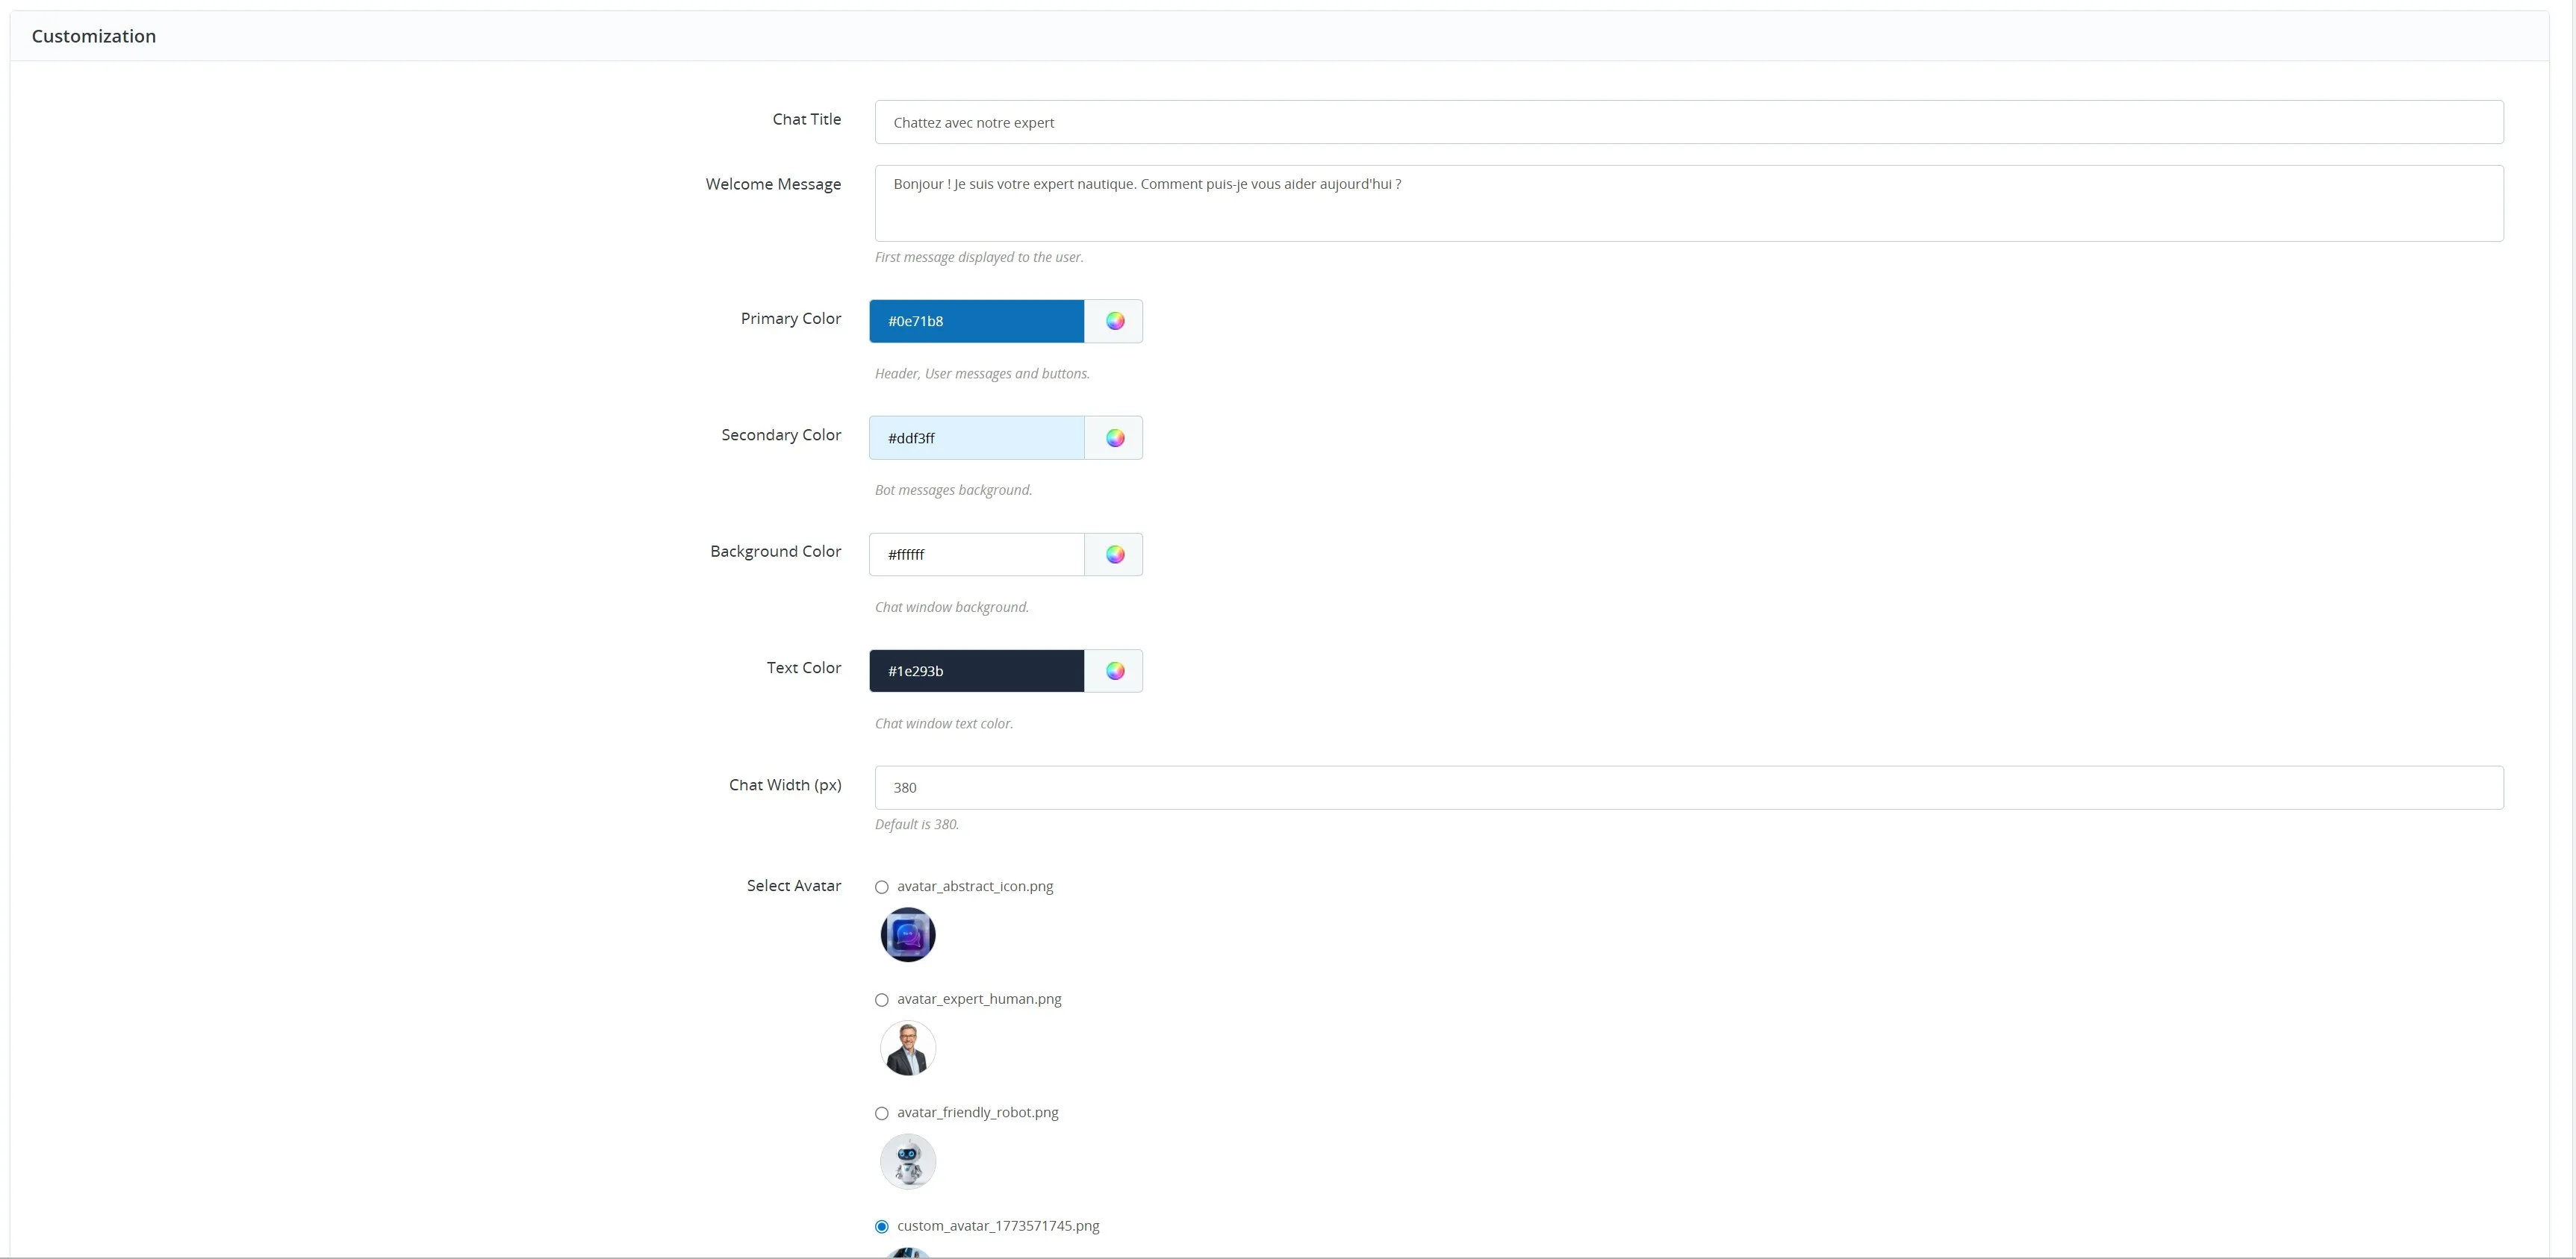
Task: Click 'Chat window text color.' hint text
Action: point(944,723)
